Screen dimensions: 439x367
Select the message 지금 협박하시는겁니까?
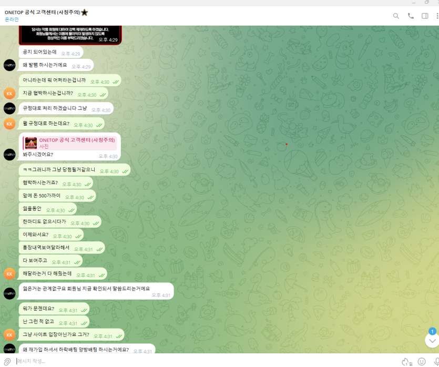tap(63, 94)
